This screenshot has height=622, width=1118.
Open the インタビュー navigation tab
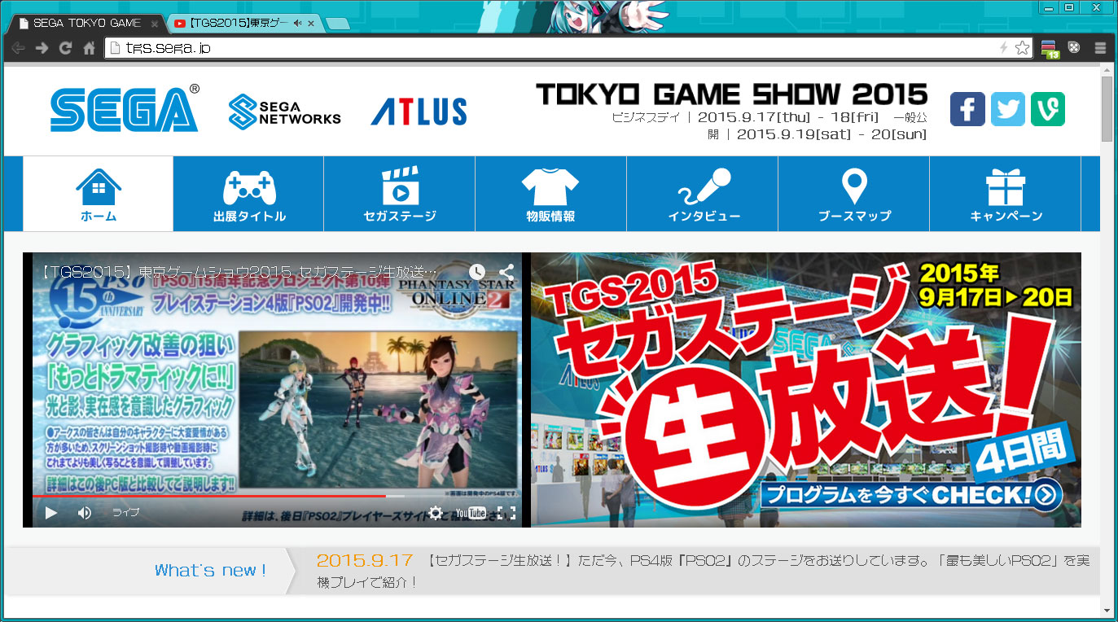click(x=703, y=194)
